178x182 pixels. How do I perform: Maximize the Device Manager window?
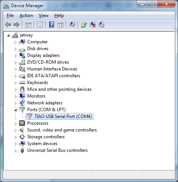coord(152,4)
